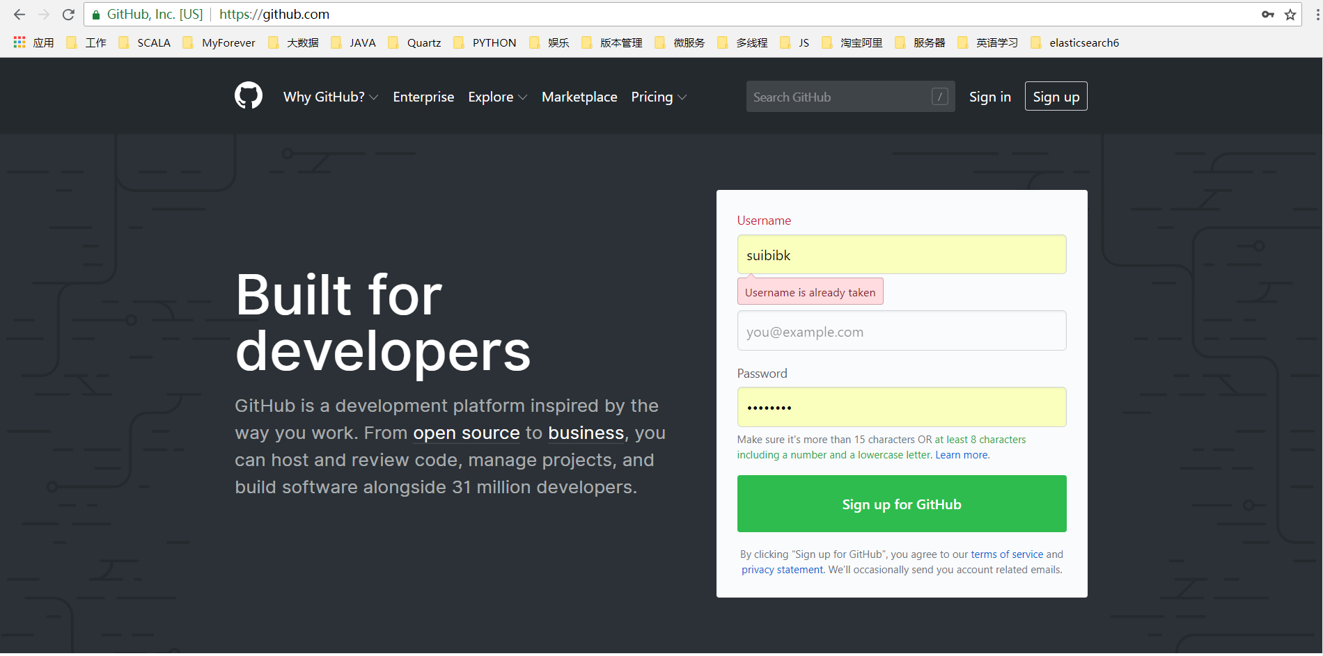Viewport: 1323px width, 656px height.
Task: Open the JS bookmark folder
Action: click(x=794, y=42)
